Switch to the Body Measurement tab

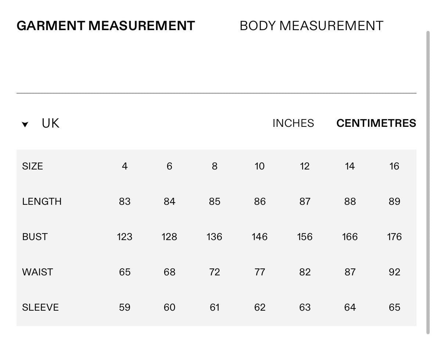coord(311,26)
